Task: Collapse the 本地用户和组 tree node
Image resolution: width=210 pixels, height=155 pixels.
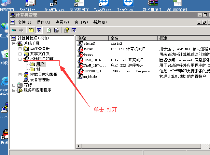Action: click(x=20, y=59)
